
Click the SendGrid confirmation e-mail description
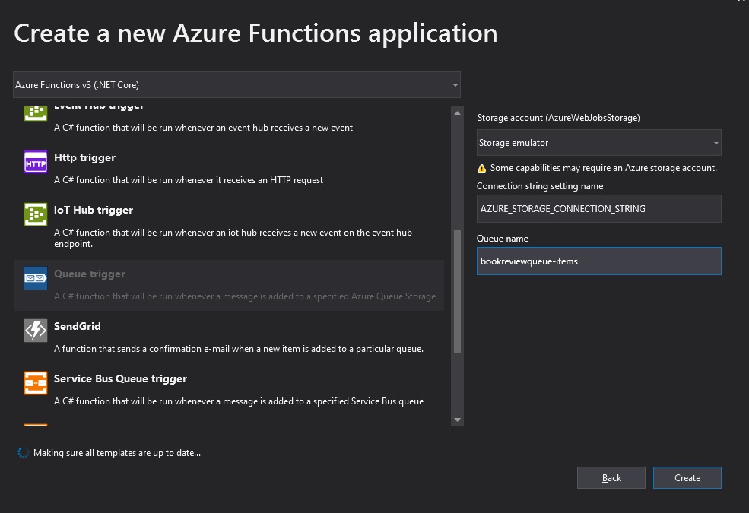coord(239,349)
